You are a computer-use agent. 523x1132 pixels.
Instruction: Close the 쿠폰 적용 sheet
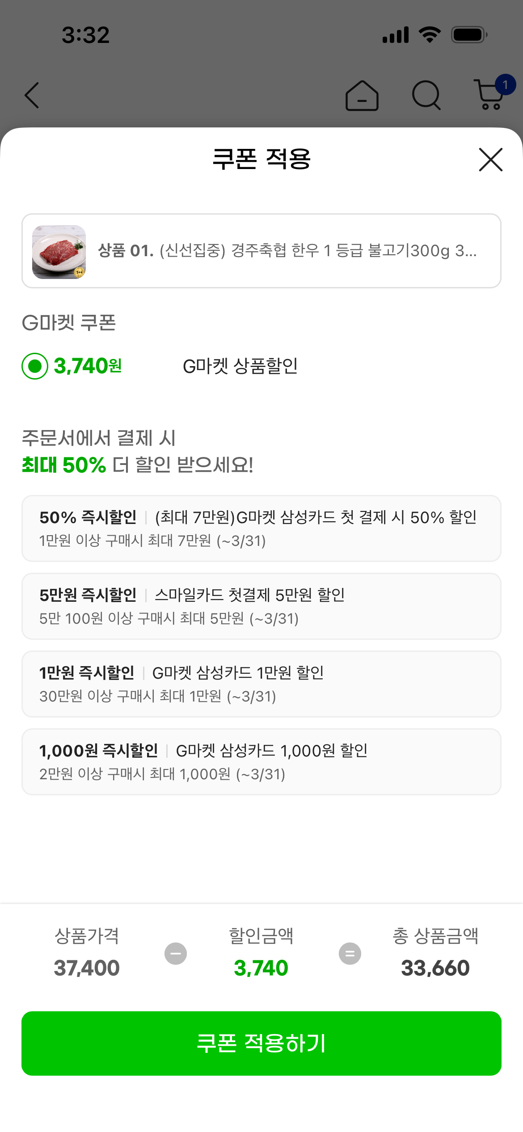click(x=490, y=160)
